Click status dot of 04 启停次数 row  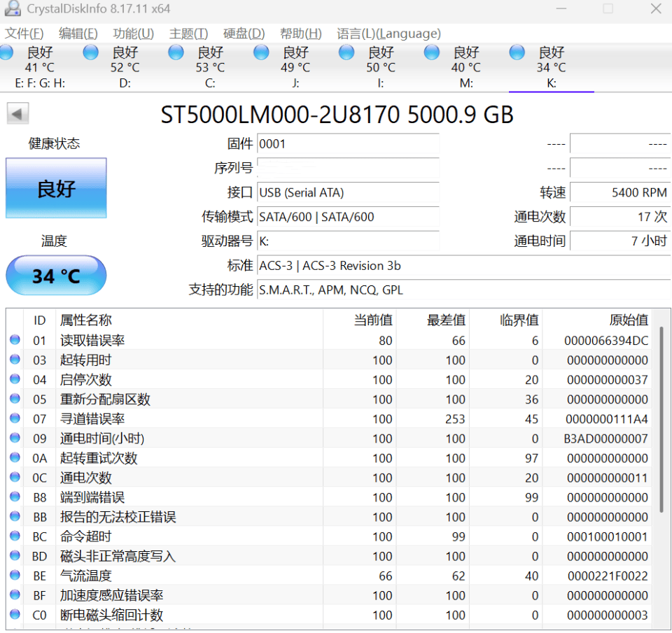point(15,379)
